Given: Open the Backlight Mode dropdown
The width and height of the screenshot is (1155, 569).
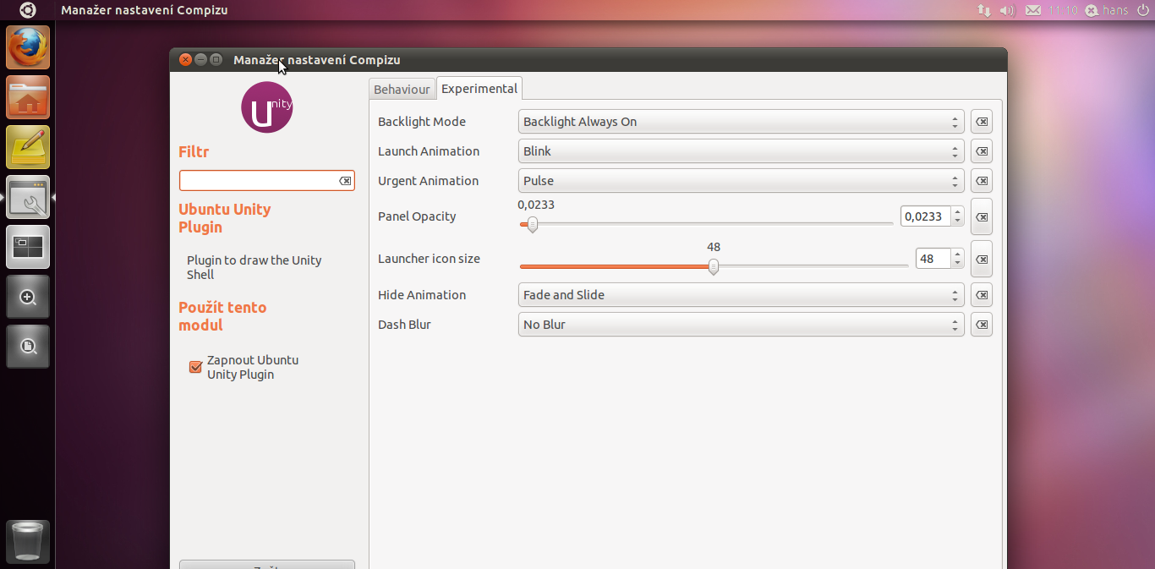Looking at the screenshot, I should 741,122.
